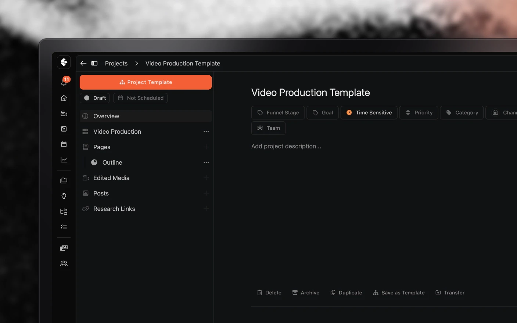The image size is (517, 323).
Task: Open the Not Scheduled date picker
Action: click(x=140, y=98)
